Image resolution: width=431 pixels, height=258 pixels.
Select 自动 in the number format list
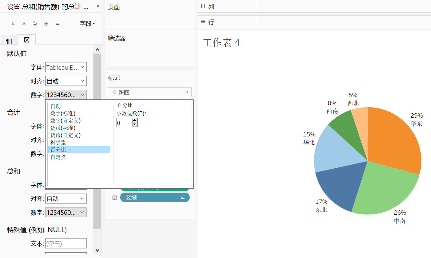(79, 106)
